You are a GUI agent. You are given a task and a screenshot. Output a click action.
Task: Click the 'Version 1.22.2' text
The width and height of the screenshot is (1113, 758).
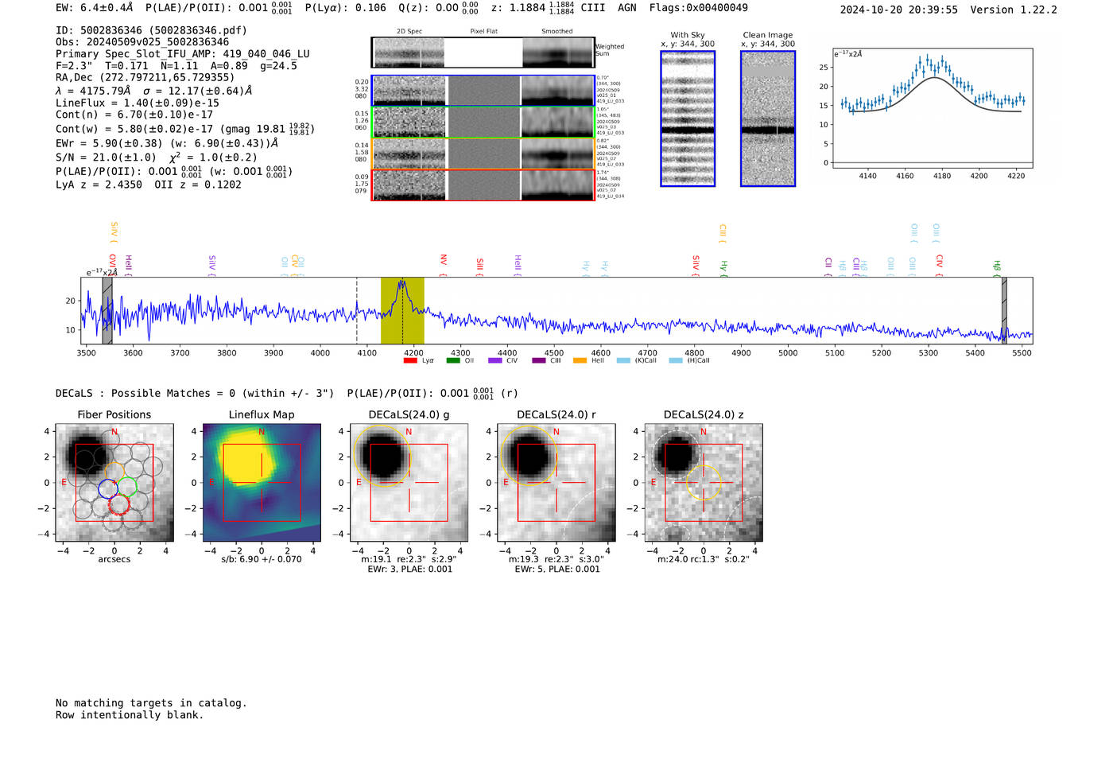click(x=1014, y=10)
